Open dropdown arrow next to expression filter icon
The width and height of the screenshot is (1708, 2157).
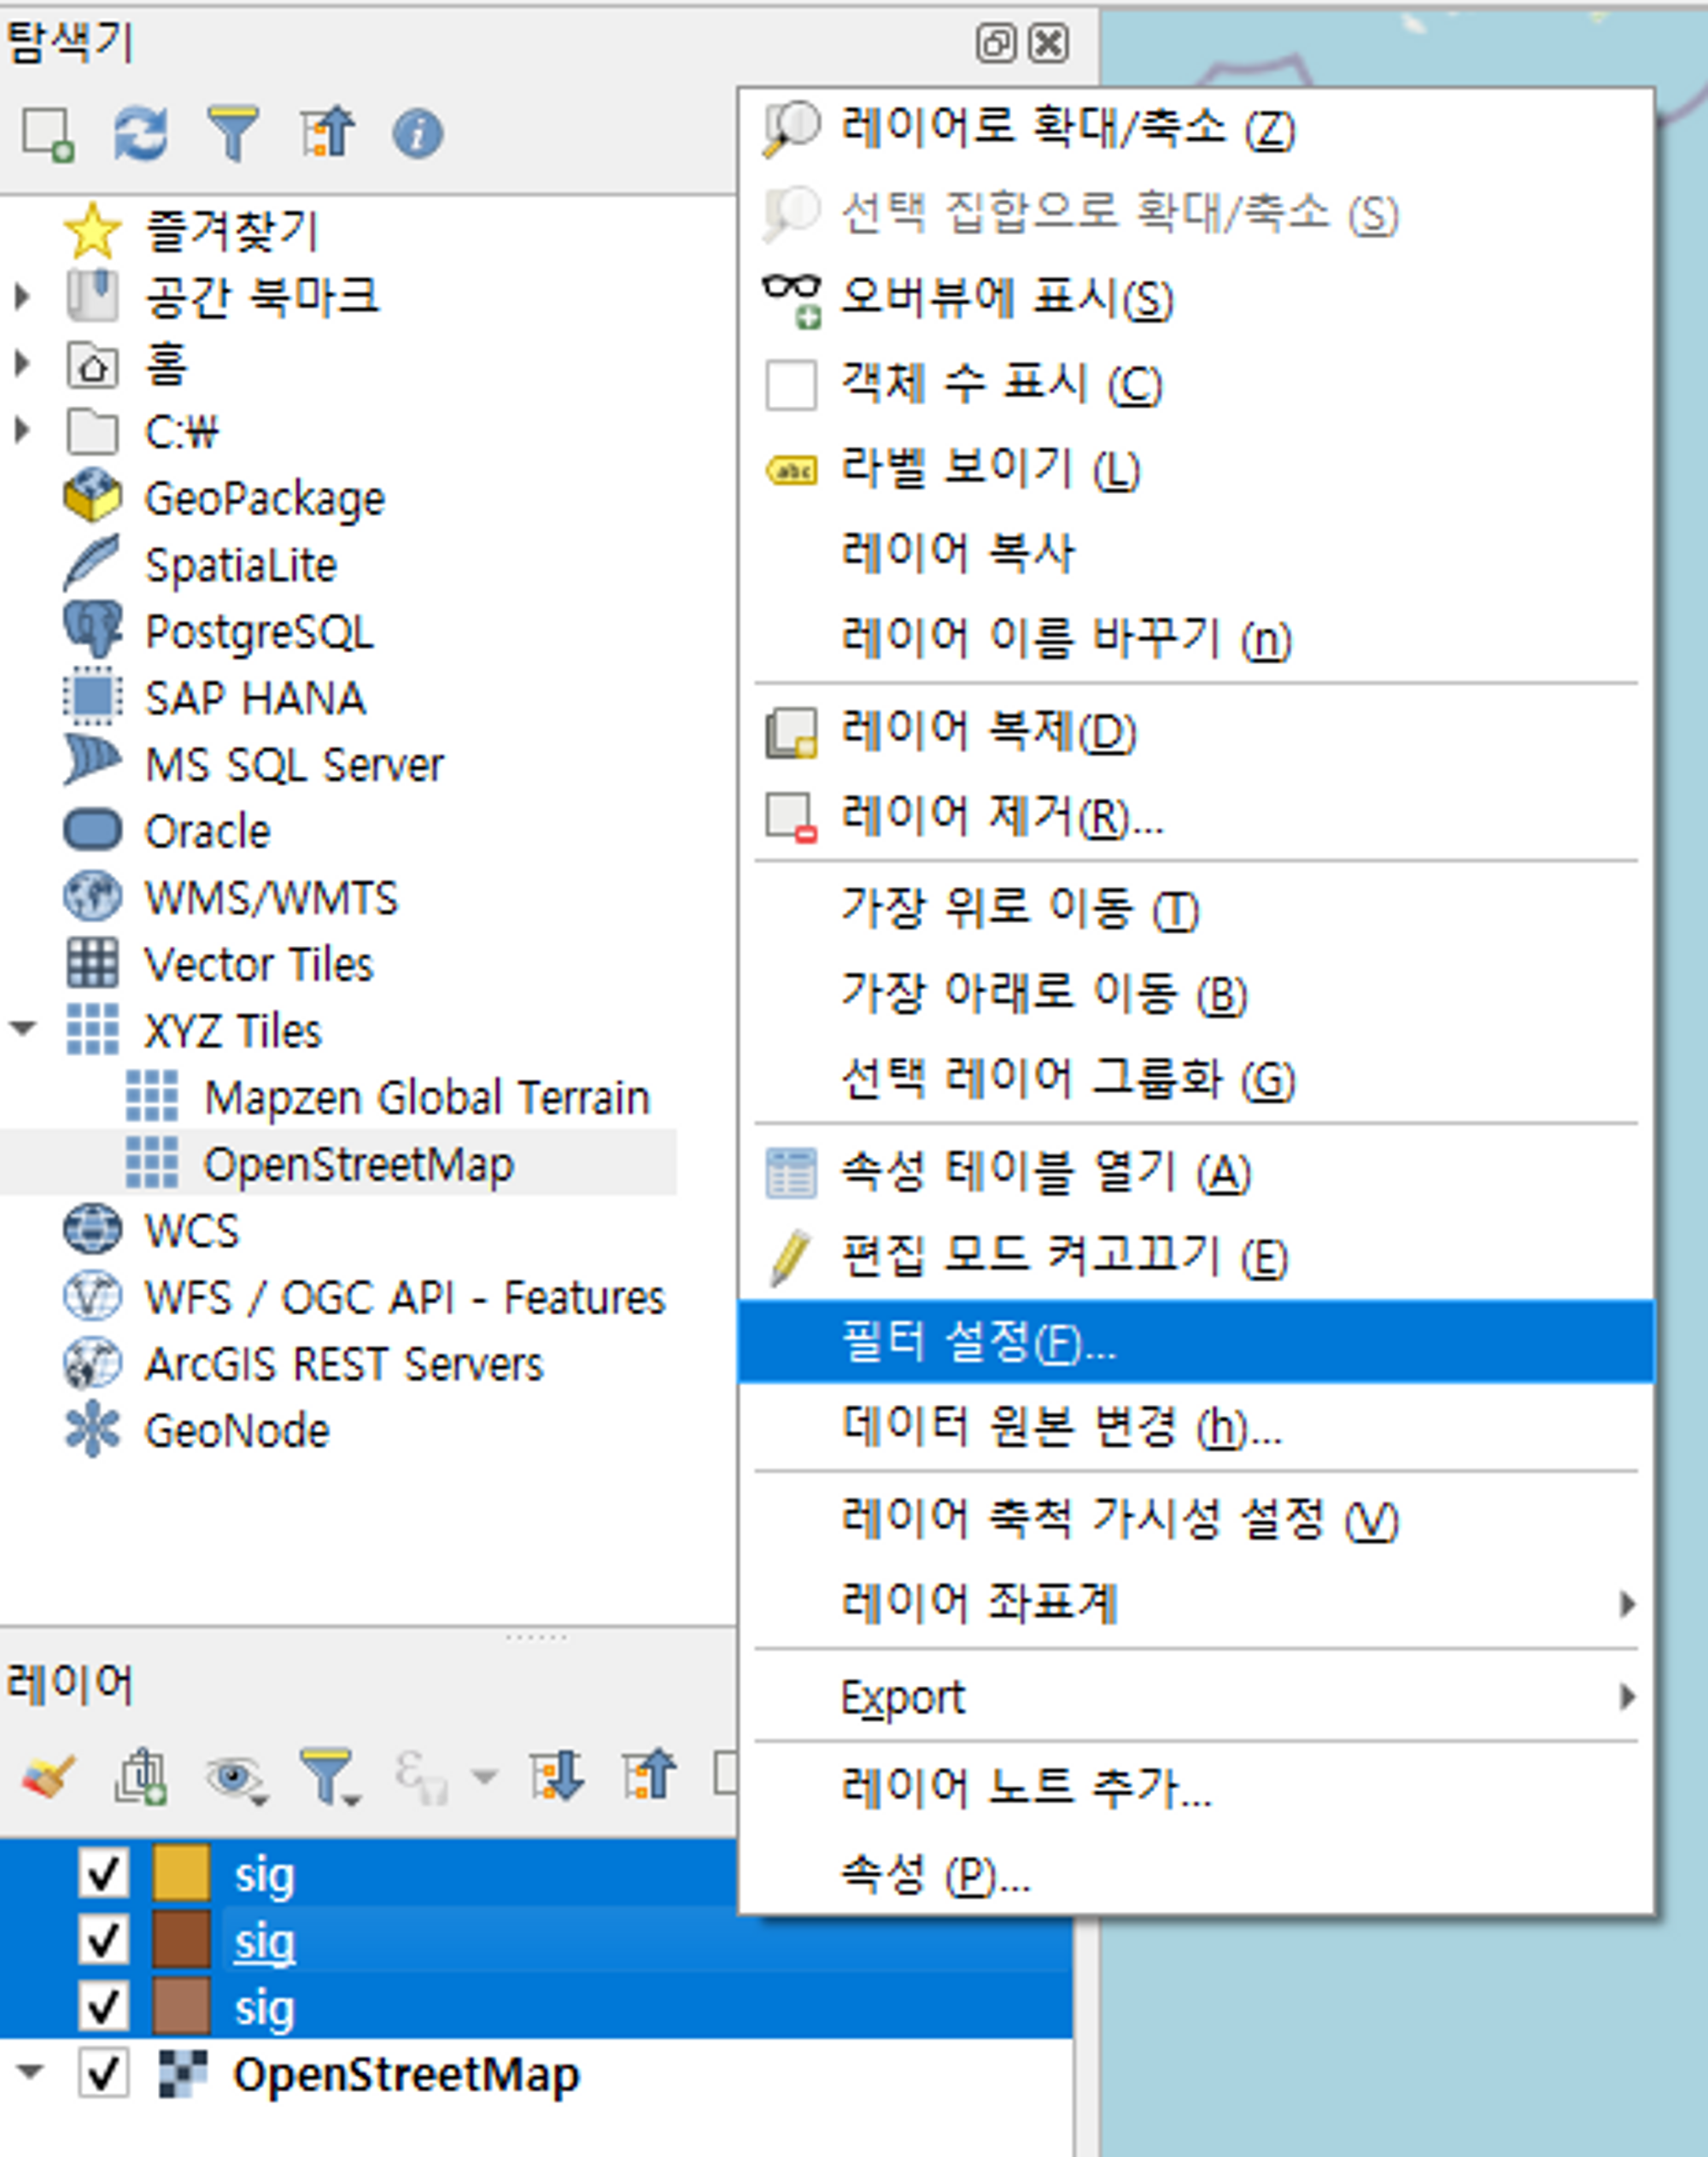[x=484, y=1777]
